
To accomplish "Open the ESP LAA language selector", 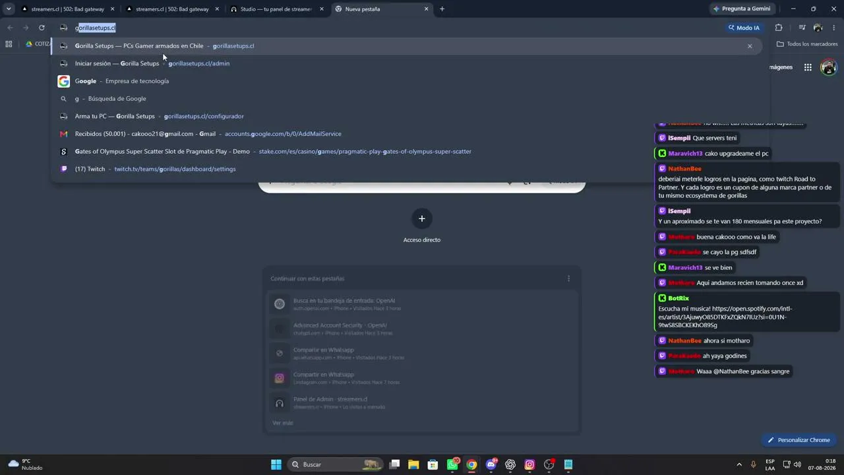I will 770,464.
